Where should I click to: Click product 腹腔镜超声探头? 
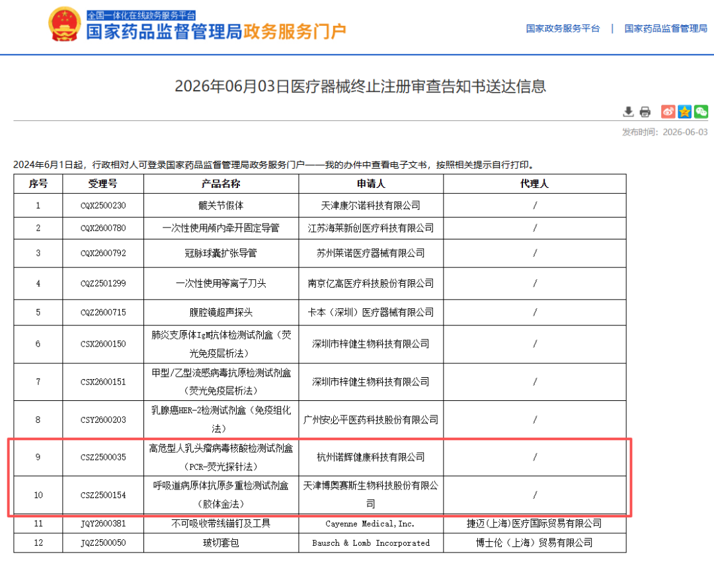click(x=221, y=312)
